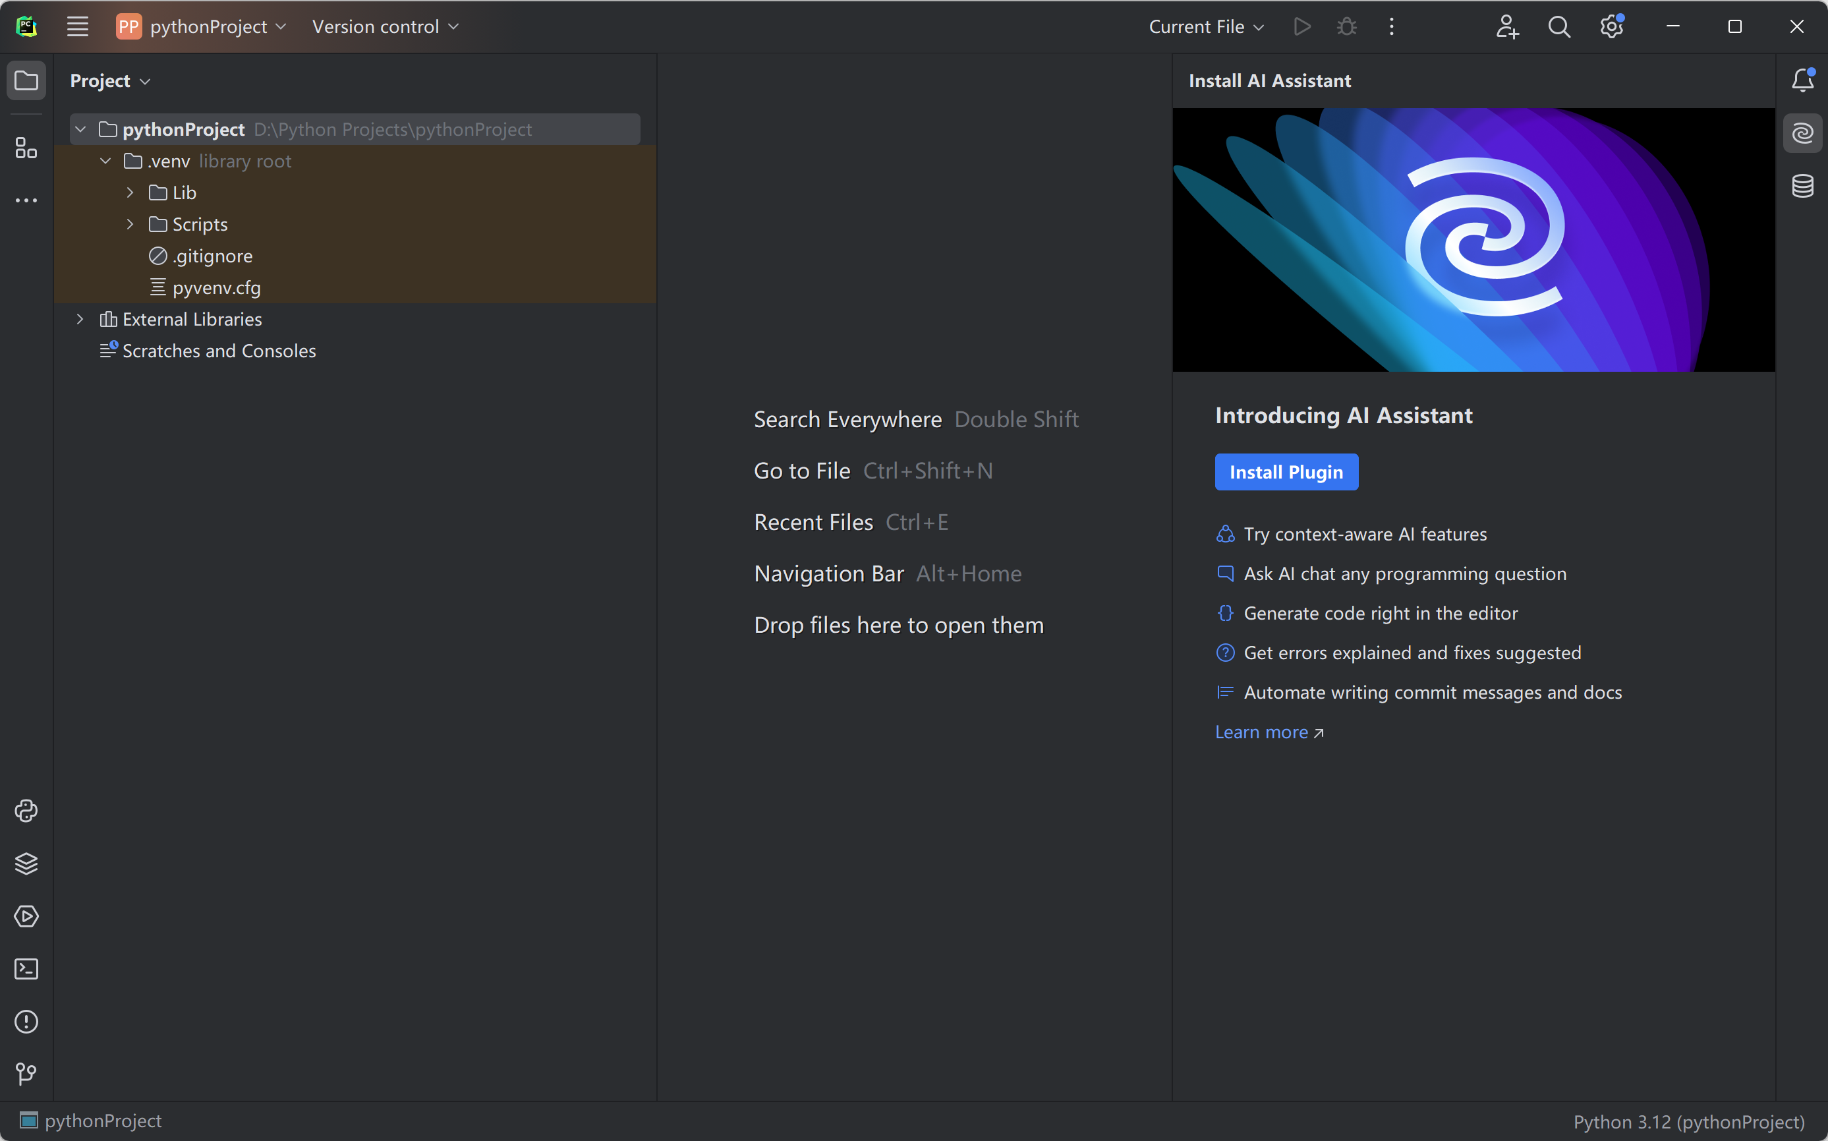Screen dimensions: 1828x1141
Task: Click 'Get errors explained and fixes suggested' text
Action: pyautogui.click(x=1412, y=653)
